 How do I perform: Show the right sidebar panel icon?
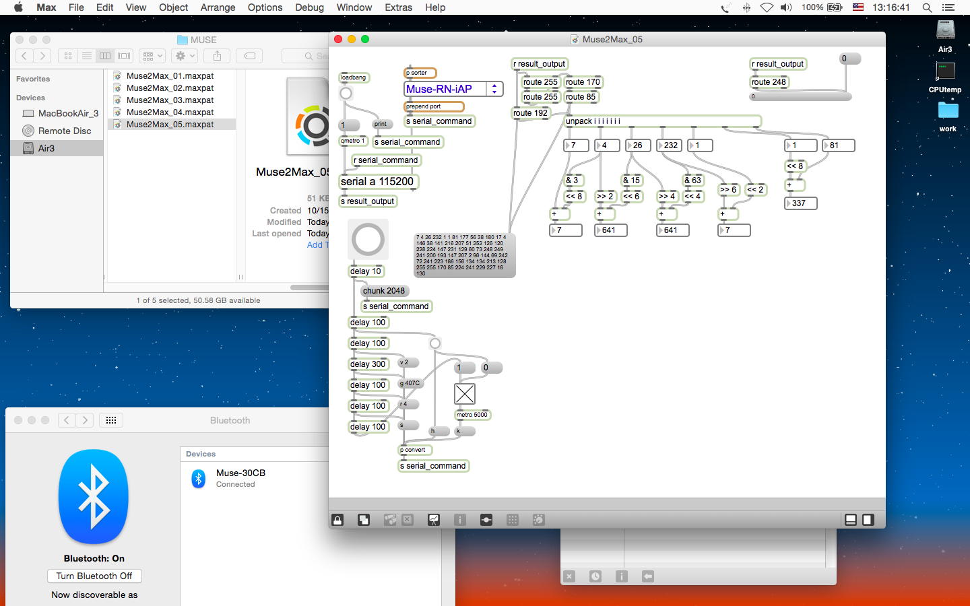[868, 520]
